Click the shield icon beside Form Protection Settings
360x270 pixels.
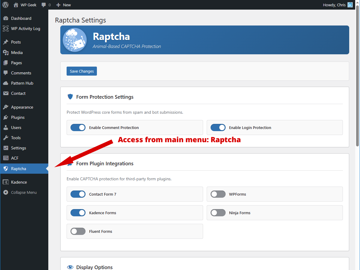coord(70,97)
